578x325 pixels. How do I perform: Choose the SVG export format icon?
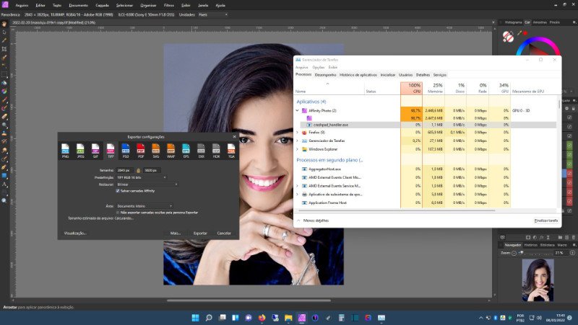[x=156, y=150]
